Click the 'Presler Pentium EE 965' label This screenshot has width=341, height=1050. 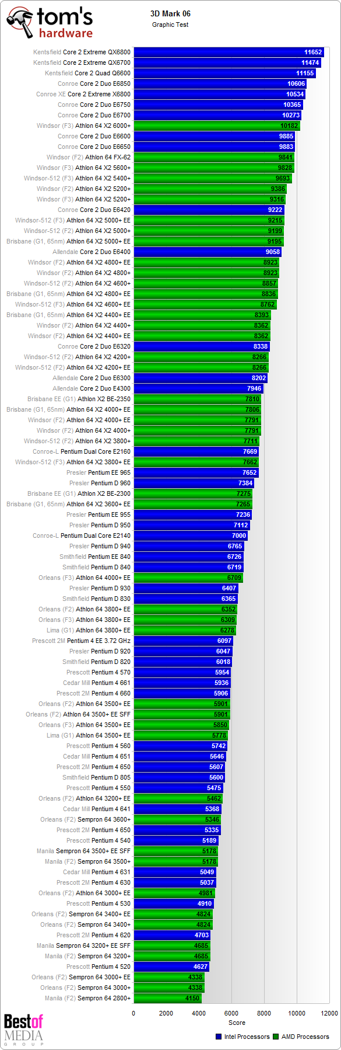pyautogui.click(x=99, y=472)
